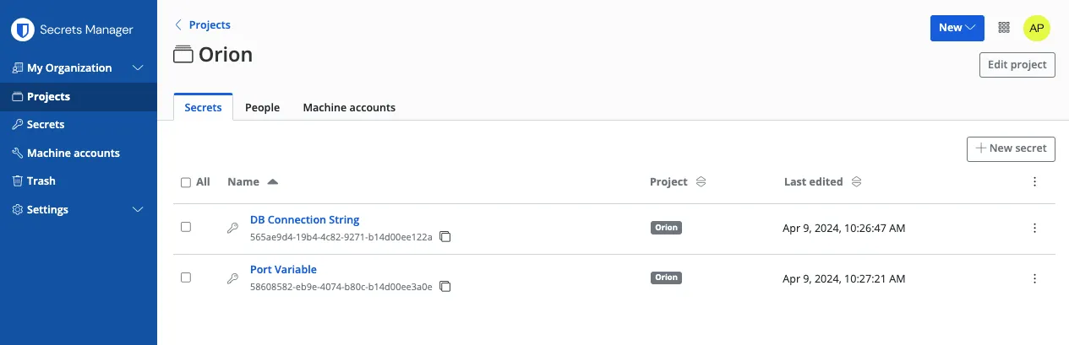Switch to the People tab
The image size is (1069, 345).
coord(262,108)
